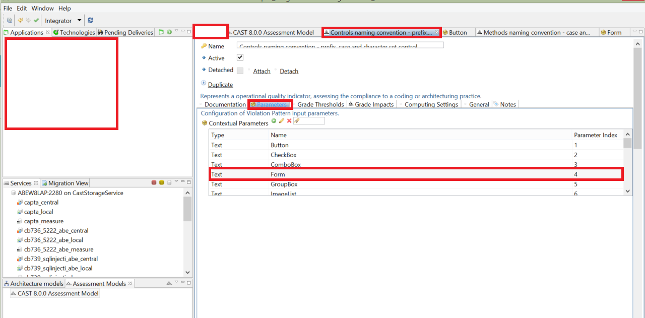Screen dimensions: 645x318
Task: Select cb736_5222_abe_measure in Services
Action: click(58, 249)
